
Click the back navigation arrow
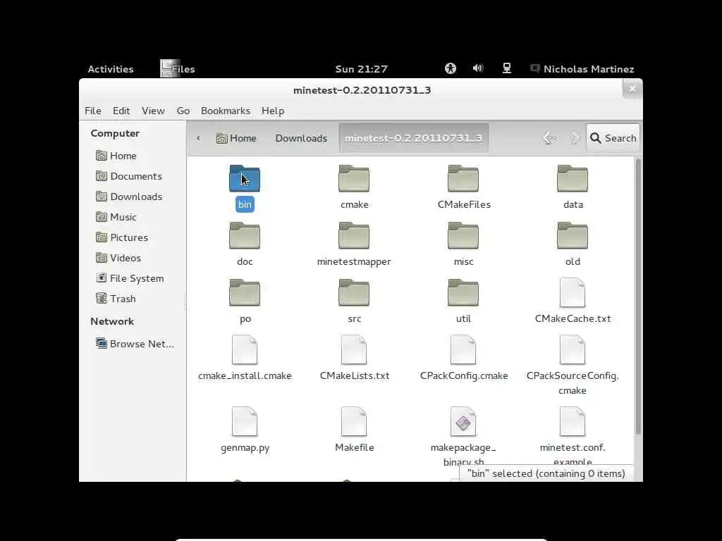click(549, 138)
